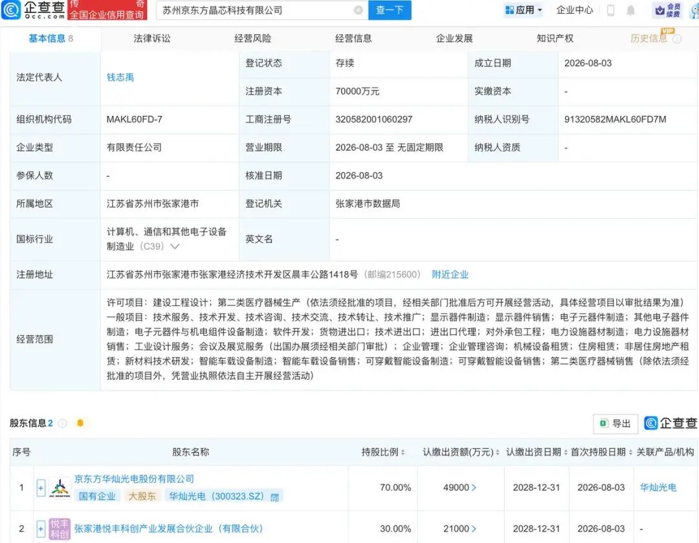The image size is (699, 543).
Task: Clear the search box with the X icon
Action: tap(358, 10)
